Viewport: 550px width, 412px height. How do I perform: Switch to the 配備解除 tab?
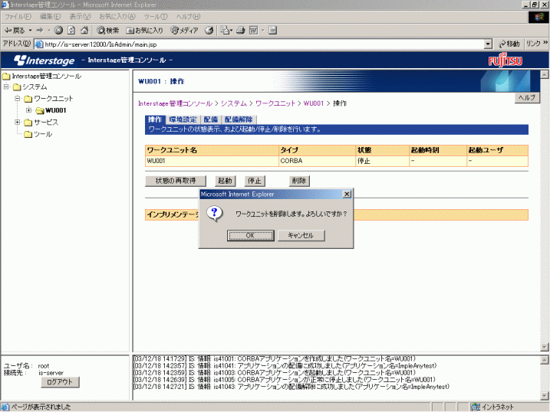click(239, 119)
